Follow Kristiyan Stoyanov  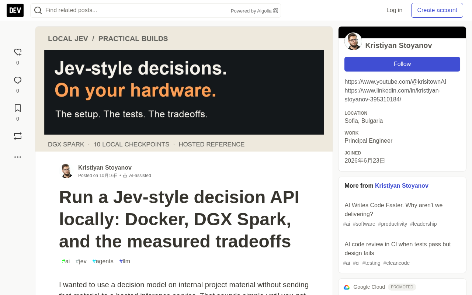pos(402,64)
